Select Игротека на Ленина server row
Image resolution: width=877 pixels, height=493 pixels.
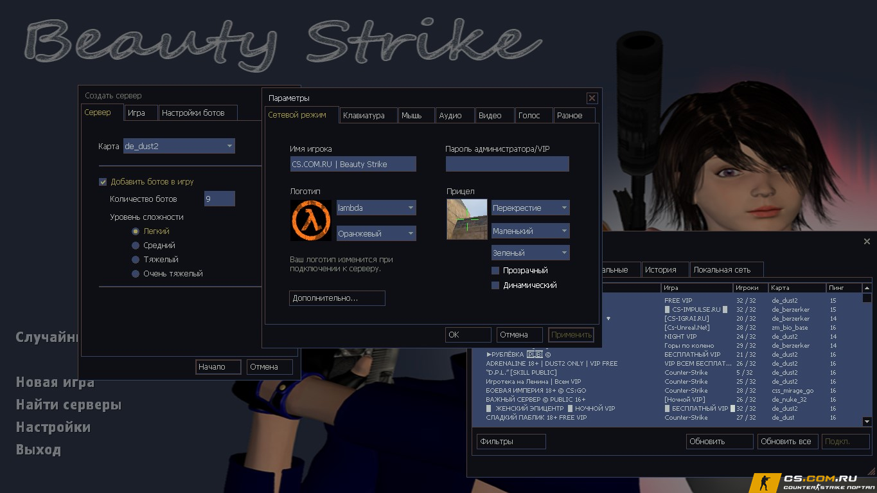[x=667, y=382]
